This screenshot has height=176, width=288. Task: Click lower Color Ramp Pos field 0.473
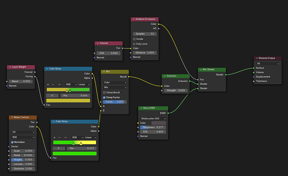tap(82, 148)
